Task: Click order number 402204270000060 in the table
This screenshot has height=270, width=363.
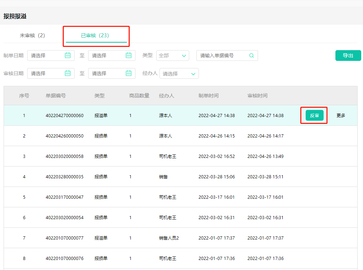Action: [x=64, y=115]
